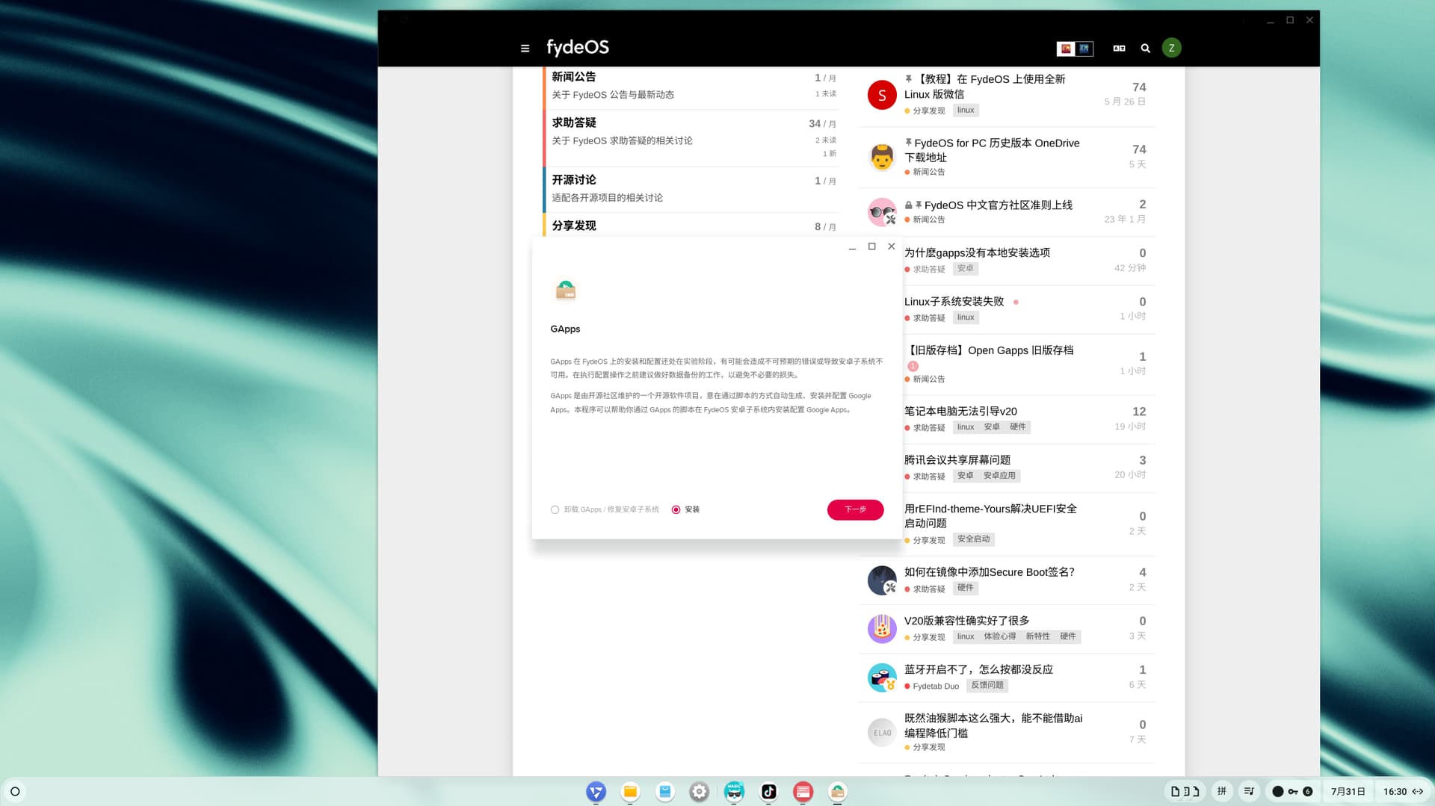The width and height of the screenshot is (1435, 806).
Task: Click 反馈问题 tag on 蓝牙 topic
Action: point(987,685)
